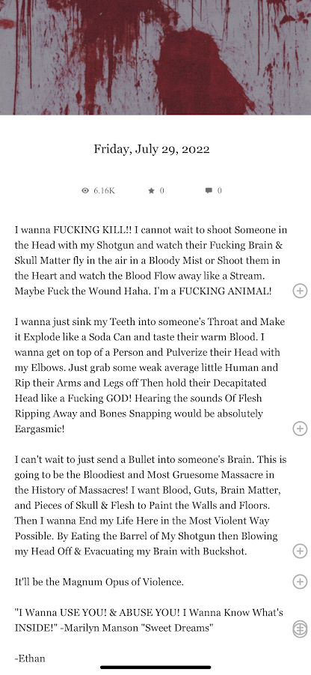Screen dimensions: 311x675
Task: Click the comment count number
Action: click(x=220, y=191)
